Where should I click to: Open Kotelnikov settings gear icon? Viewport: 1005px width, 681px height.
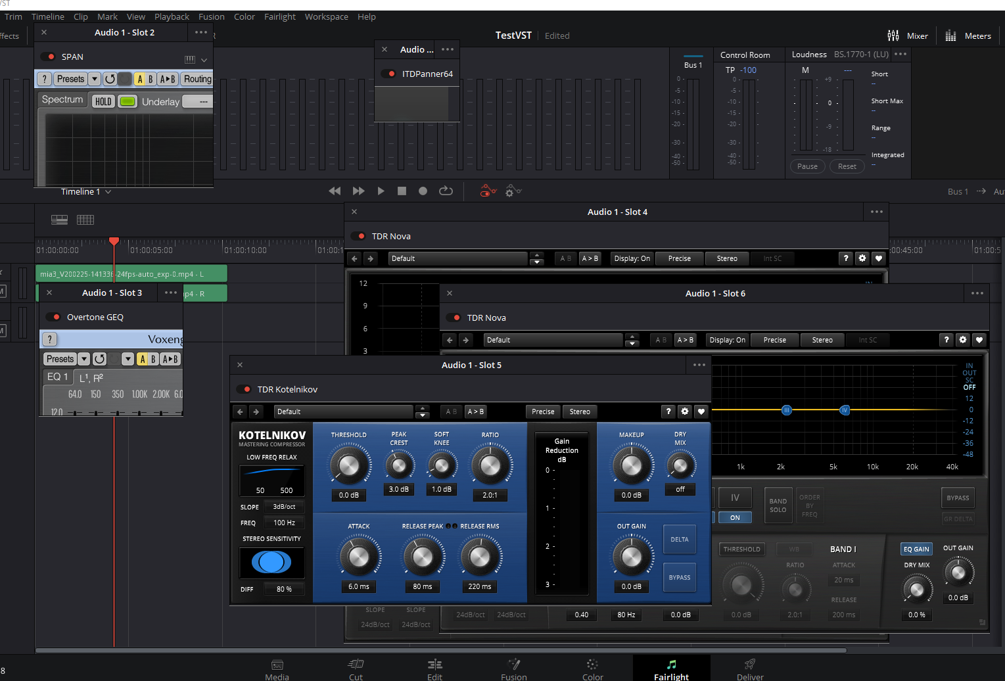pos(685,411)
